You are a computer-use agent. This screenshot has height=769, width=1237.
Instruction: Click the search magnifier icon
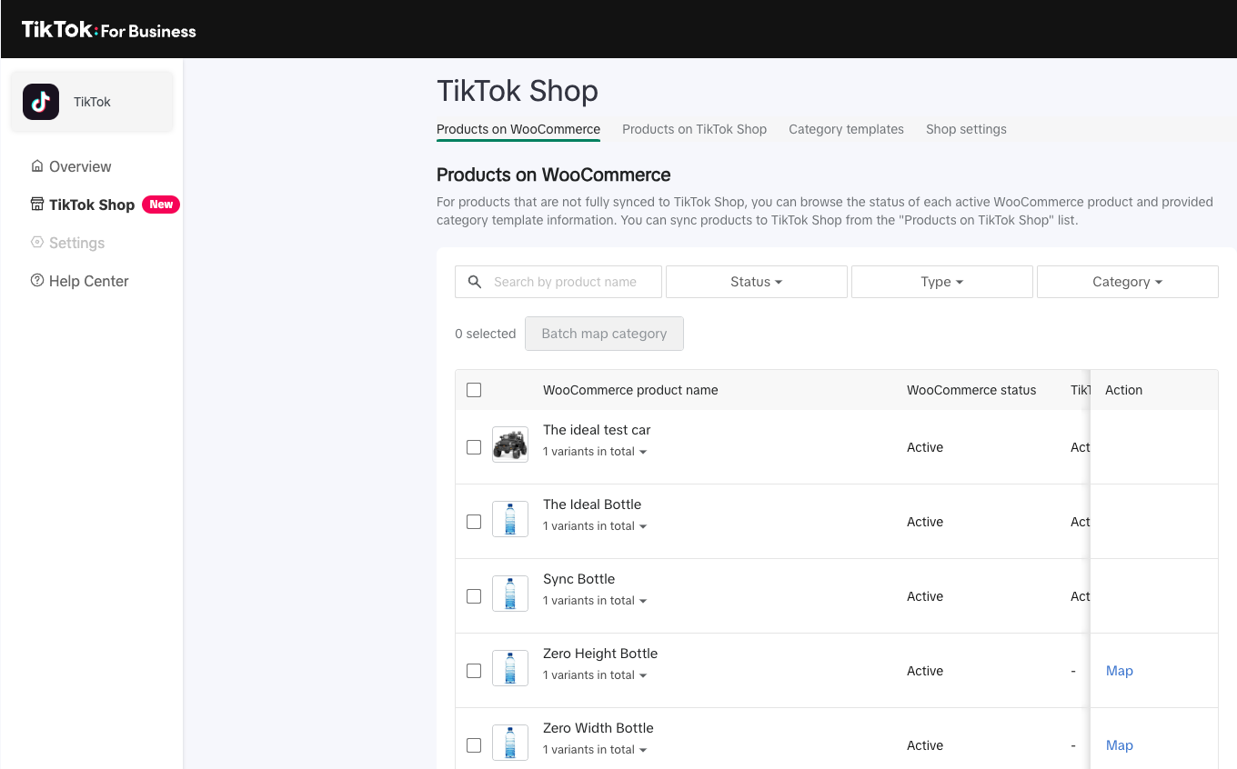(475, 282)
